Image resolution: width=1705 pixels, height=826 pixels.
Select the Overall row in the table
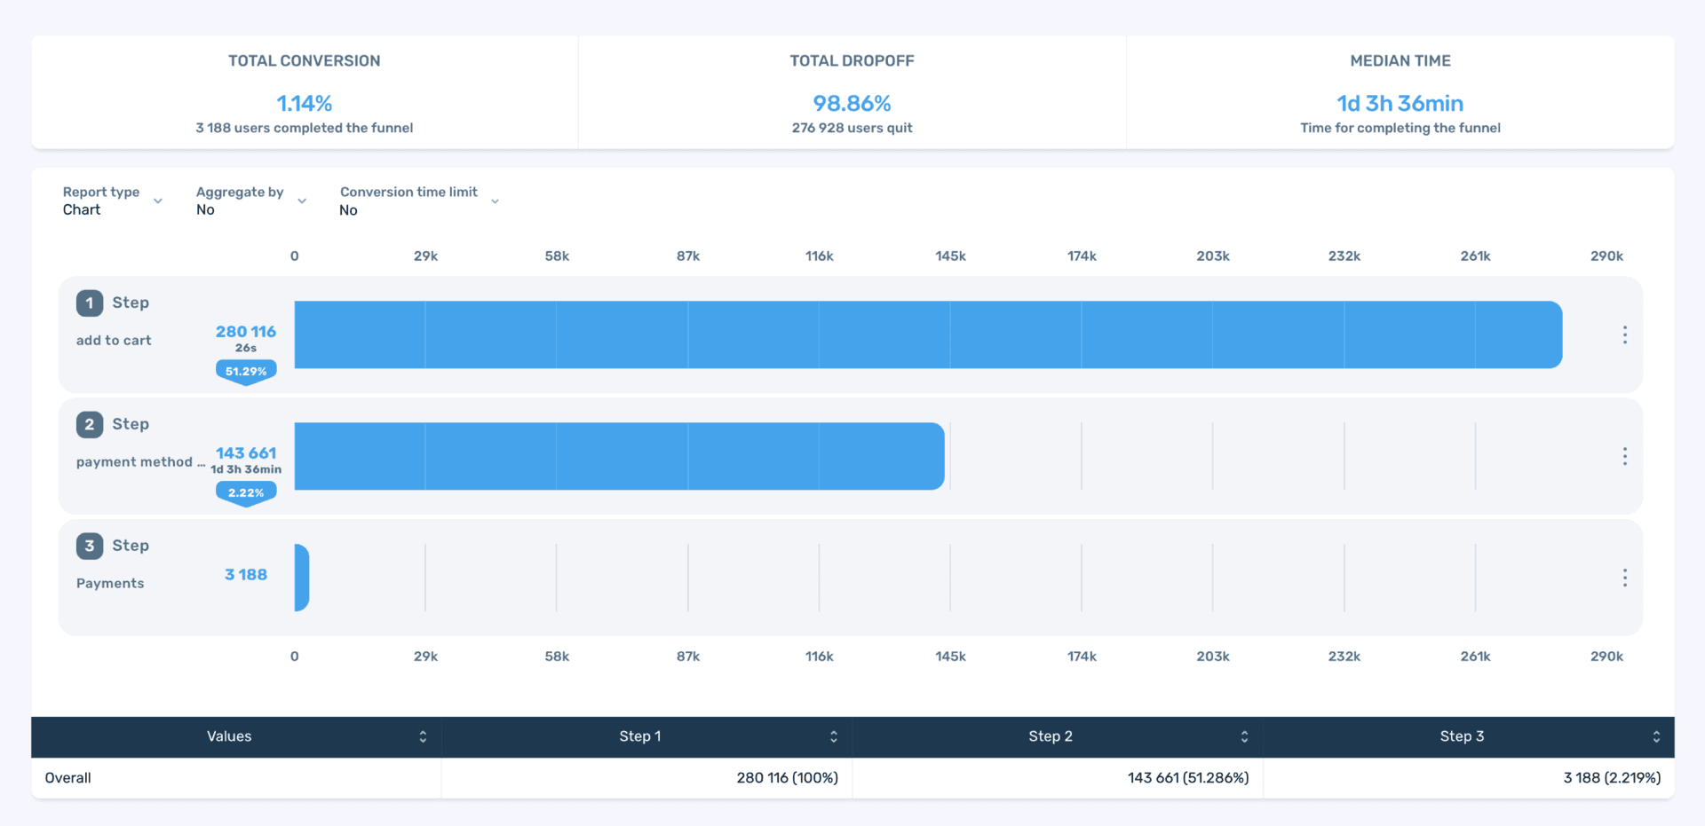click(67, 778)
